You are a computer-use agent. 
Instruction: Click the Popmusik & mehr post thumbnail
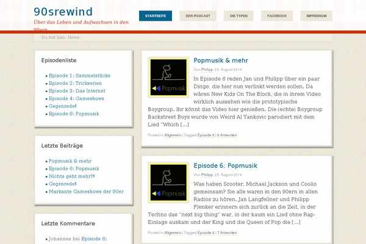point(168,77)
